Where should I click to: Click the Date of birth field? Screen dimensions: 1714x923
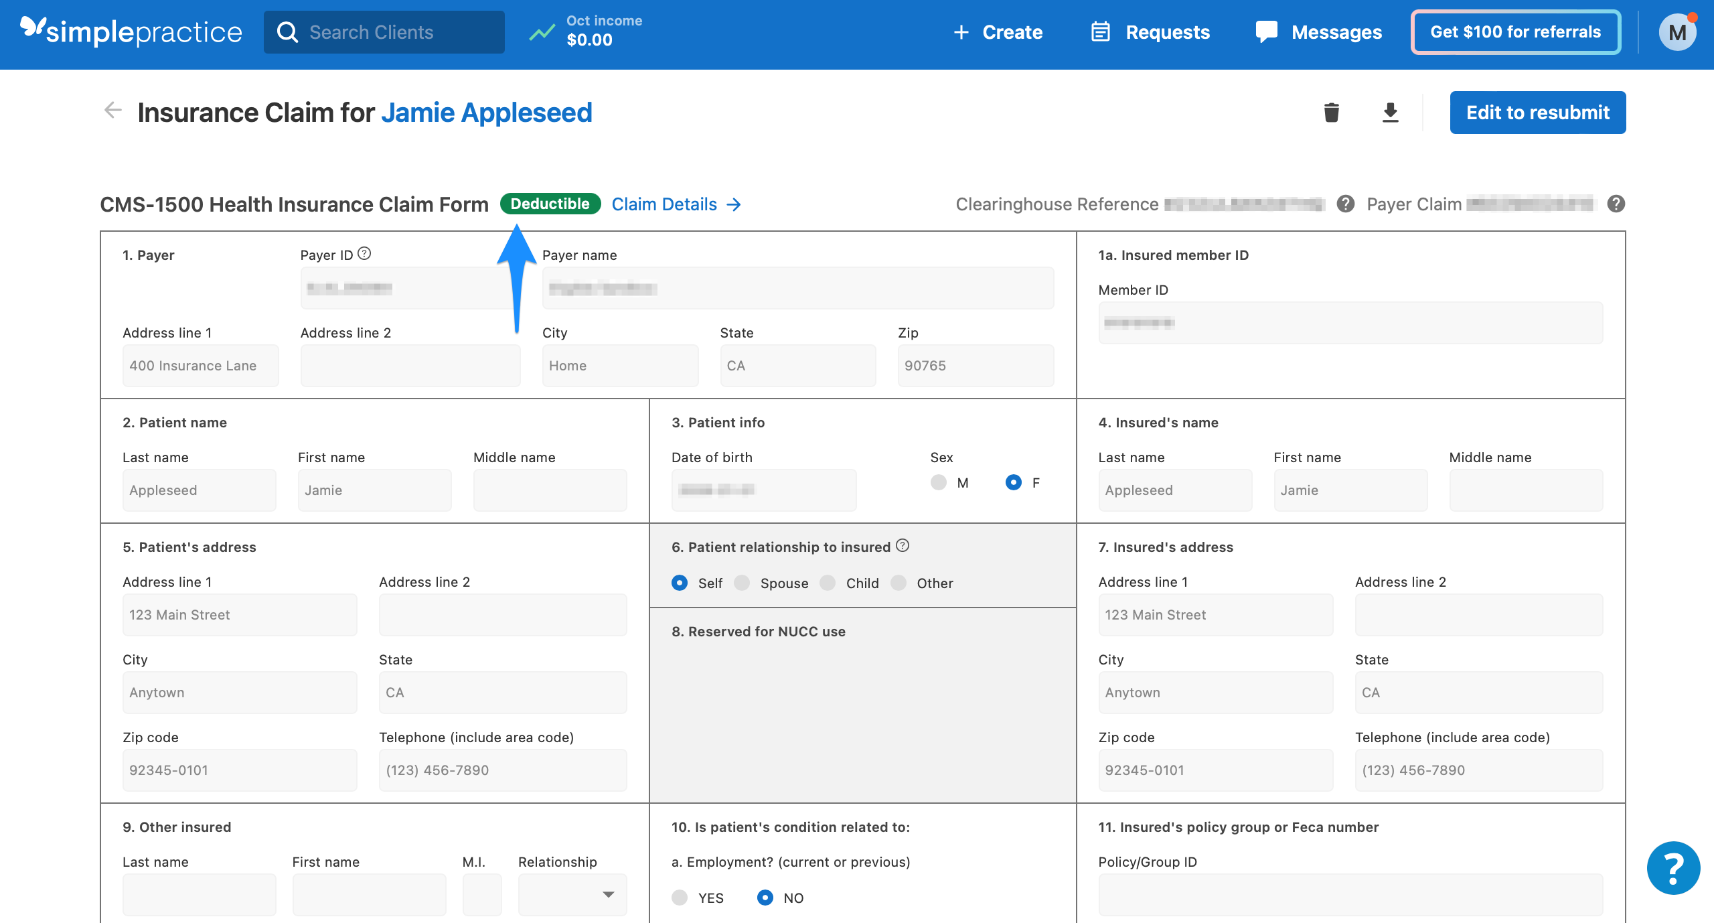point(764,490)
